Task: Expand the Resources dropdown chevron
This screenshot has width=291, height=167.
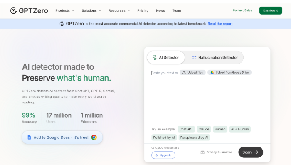Action: tap(129, 10)
